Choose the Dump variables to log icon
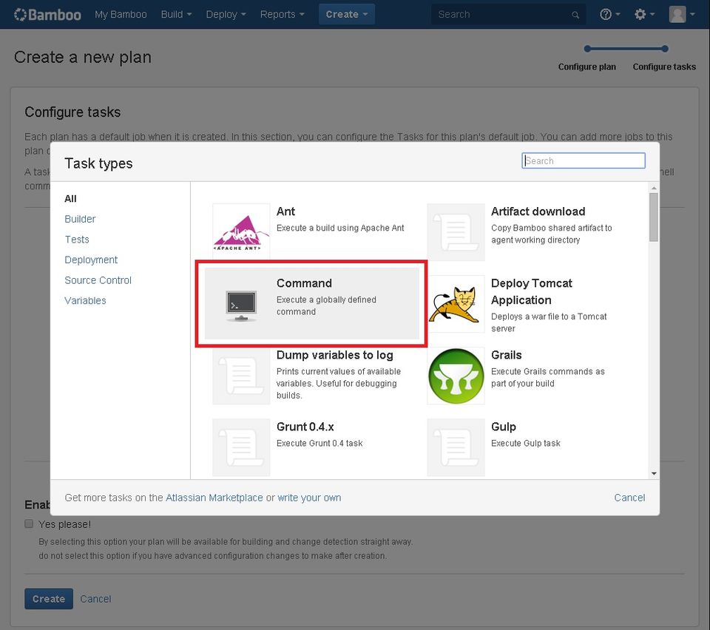The height and width of the screenshot is (630, 710). (x=241, y=376)
